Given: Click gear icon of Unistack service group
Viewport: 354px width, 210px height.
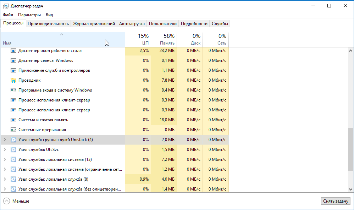Looking at the screenshot, I should 13,140.
